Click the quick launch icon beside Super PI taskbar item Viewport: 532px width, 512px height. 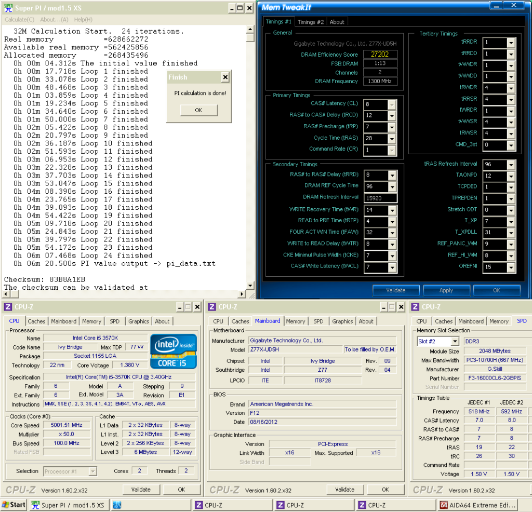click(117, 505)
